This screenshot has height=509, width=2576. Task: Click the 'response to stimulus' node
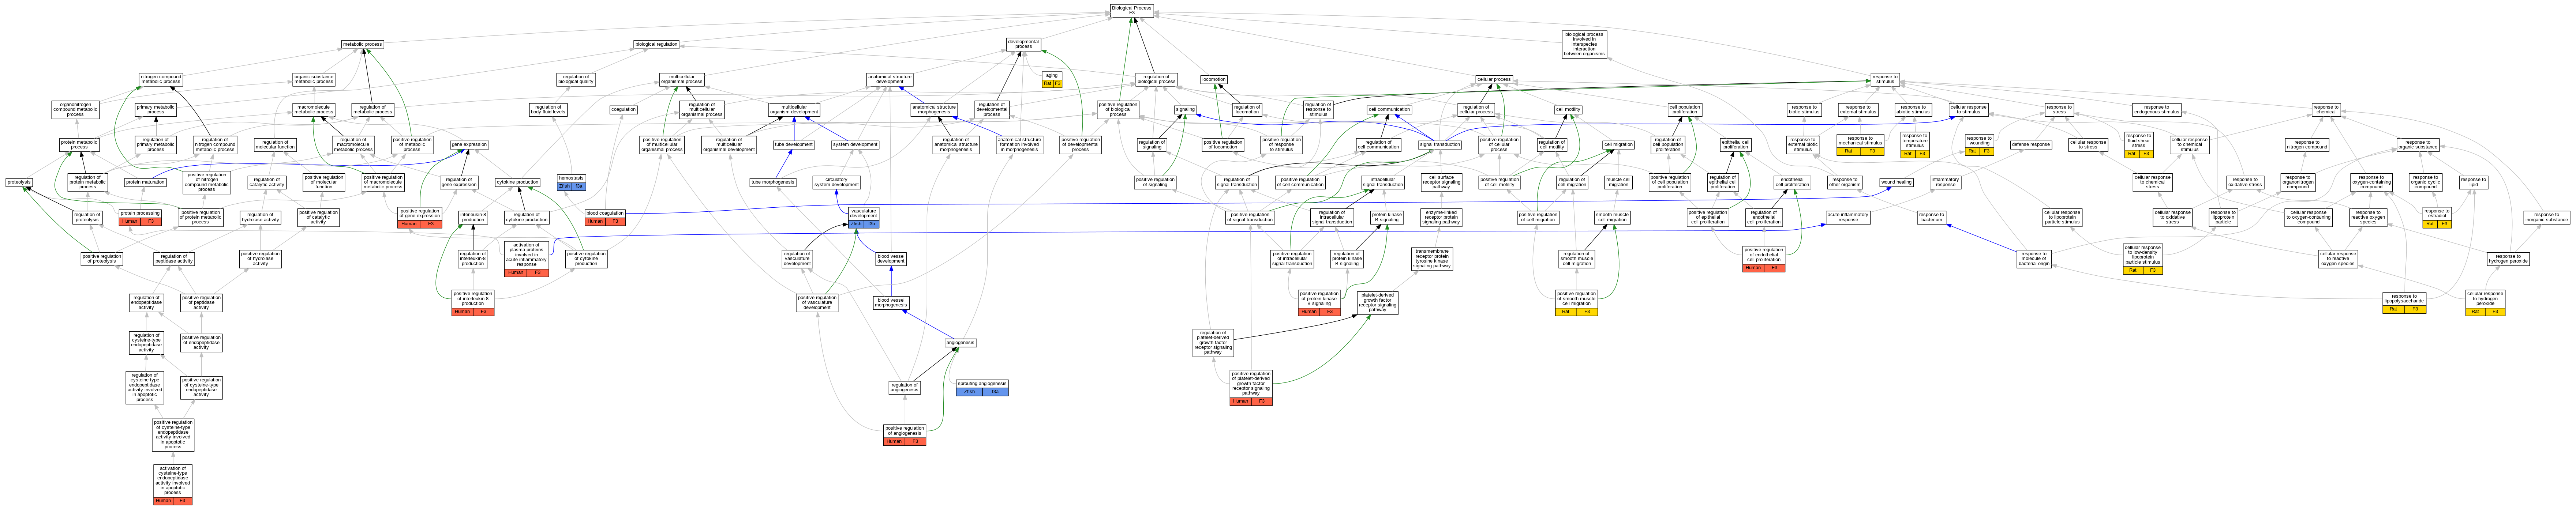pyautogui.click(x=1885, y=79)
